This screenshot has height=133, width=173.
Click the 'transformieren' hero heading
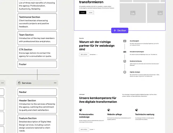click(x=91, y=2)
